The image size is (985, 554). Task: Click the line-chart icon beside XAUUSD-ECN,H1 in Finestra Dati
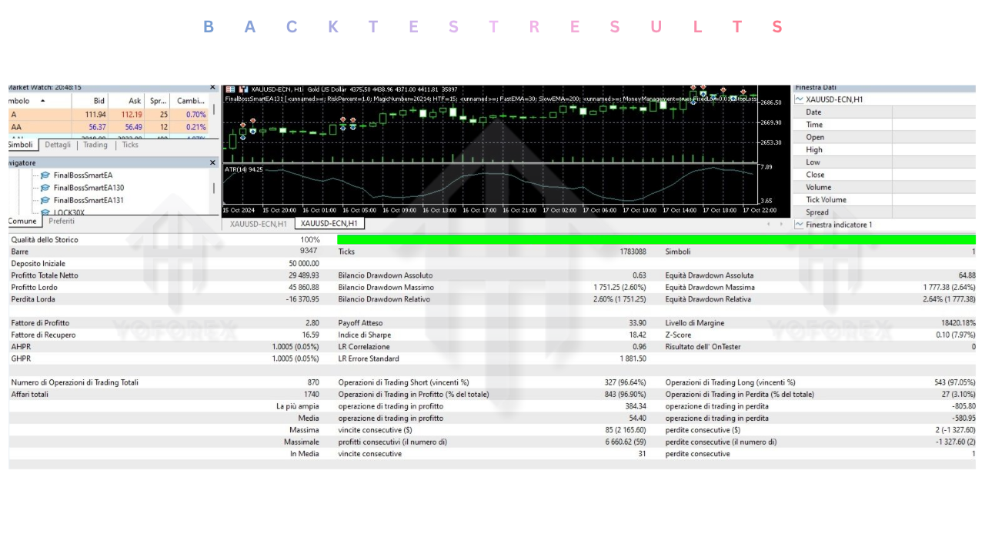click(800, 99)
